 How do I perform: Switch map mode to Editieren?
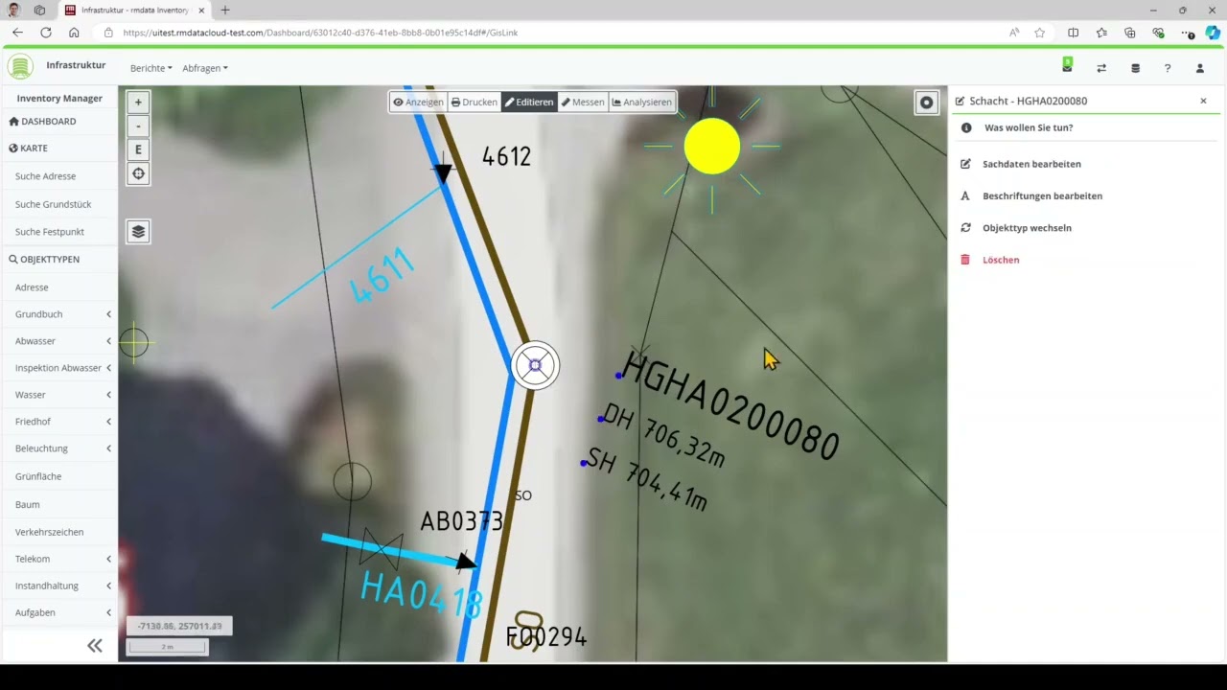(x=529, y=102)
